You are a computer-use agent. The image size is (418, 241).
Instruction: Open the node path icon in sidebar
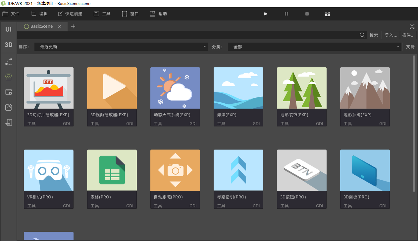click(x=9, y=62)
